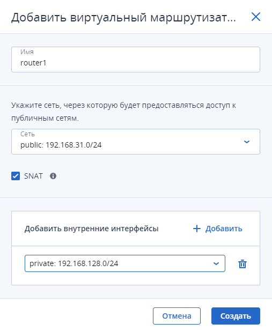Click into the Имя field containing router1
The image size is (272, 331).
tap(136, 60)
